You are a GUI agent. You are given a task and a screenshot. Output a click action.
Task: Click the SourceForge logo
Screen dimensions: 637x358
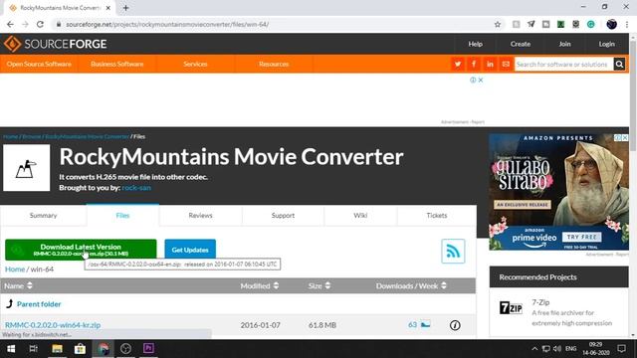pyautogui.click(x=56, y=44)
